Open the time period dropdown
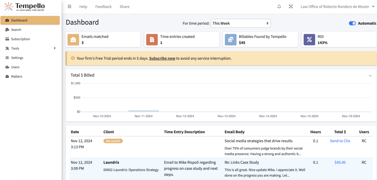 [241, 24]
